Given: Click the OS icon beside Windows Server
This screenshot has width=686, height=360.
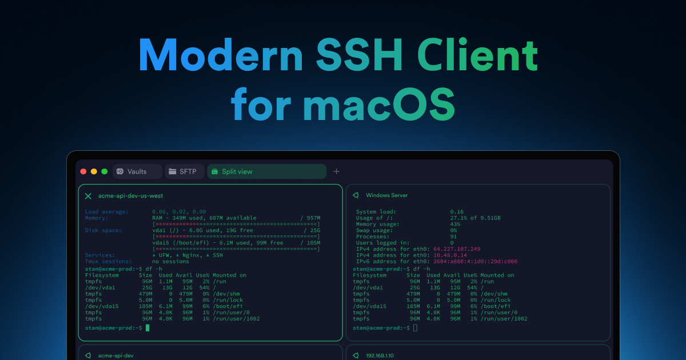Looking at the screenshot, I should (x=356, y=195).
